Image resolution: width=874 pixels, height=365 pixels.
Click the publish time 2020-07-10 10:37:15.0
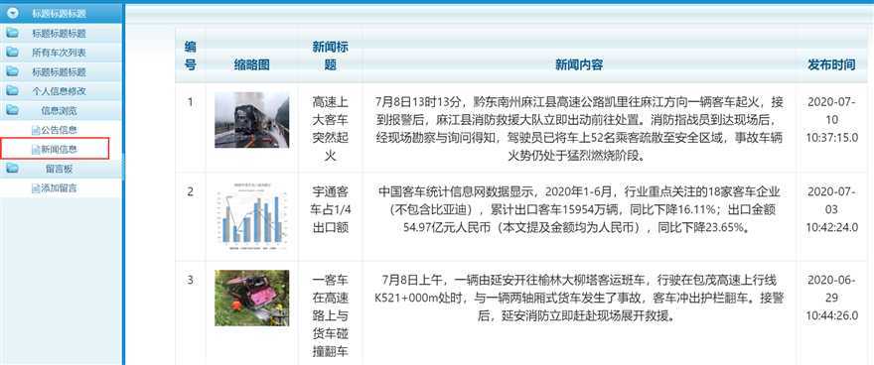(831, 120)
